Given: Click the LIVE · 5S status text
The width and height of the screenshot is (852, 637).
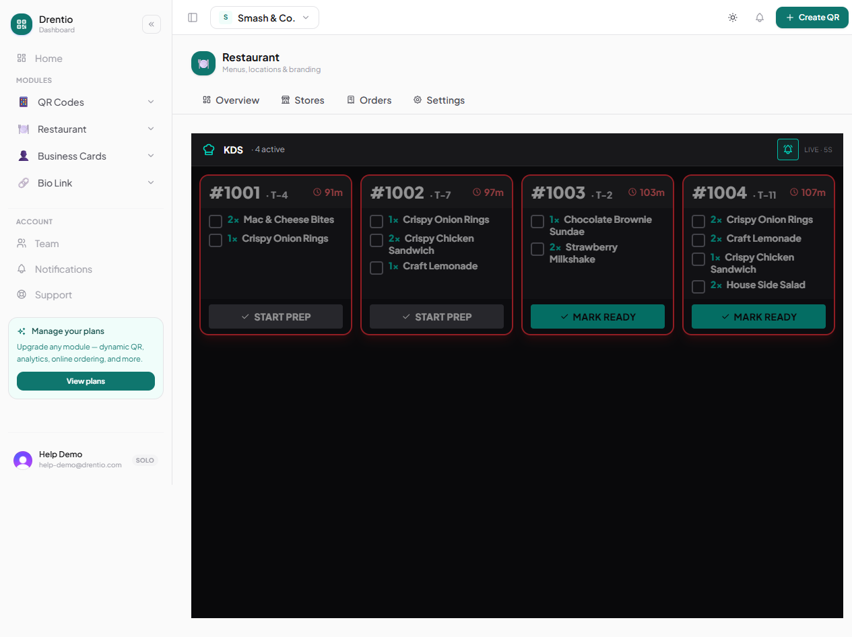Looking at the screenshot, I should (818, 149).
